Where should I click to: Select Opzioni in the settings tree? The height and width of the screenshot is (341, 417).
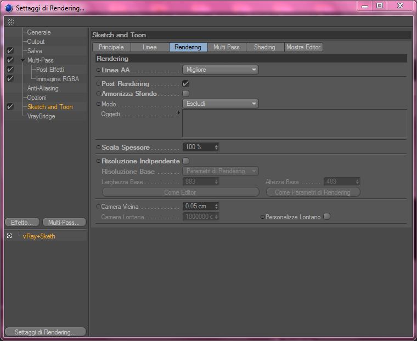[37, 97]
